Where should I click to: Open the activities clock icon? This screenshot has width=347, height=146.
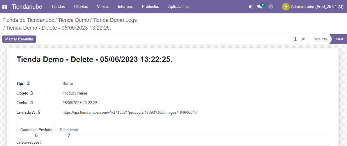click(x=271, y=6)
